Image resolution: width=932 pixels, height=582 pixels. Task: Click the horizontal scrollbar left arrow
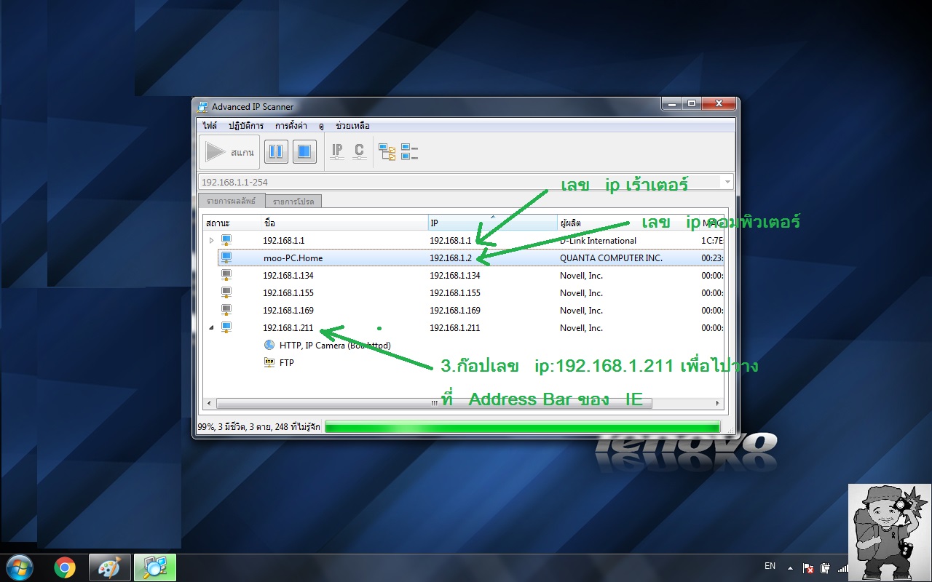coord(210,403)
